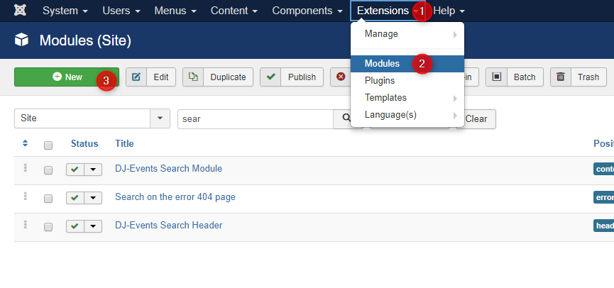Viewport: 614px width, 288px height.
Task: Sort table by Status column
Action: pos(84,143)
